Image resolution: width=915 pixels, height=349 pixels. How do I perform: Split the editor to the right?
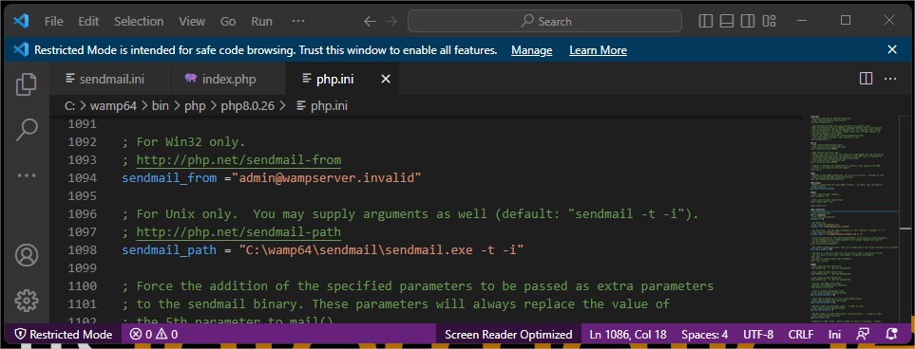(x=866, y=79)
